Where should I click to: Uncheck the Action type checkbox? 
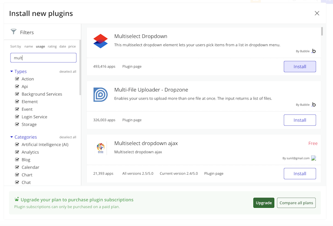(x=17, y=79)
